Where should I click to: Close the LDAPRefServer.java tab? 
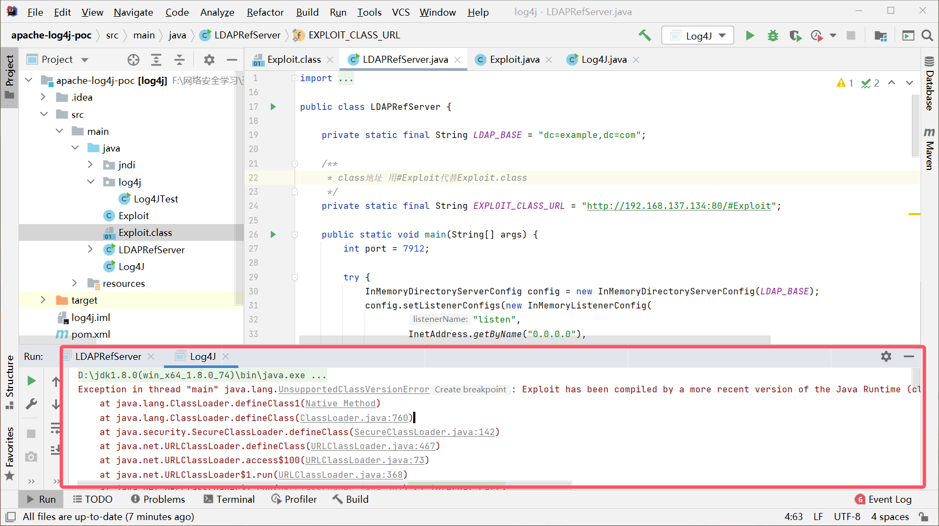point(458,60)
